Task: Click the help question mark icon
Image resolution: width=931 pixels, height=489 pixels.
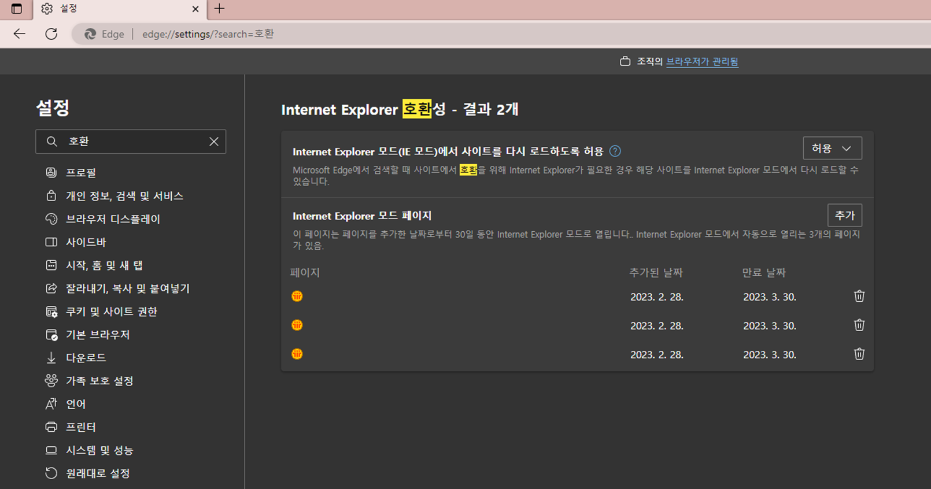Action: tap(615, 151)
